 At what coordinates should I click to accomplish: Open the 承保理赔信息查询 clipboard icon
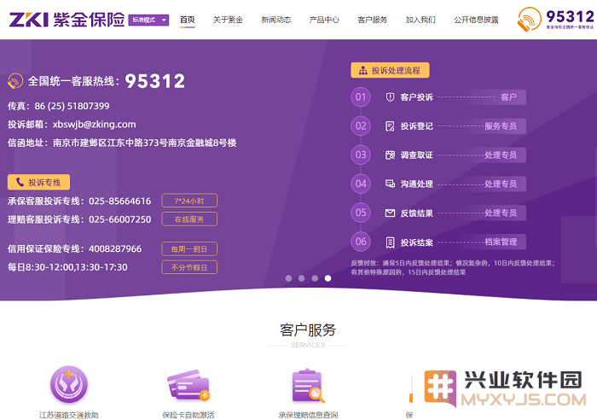coord(308,386)
